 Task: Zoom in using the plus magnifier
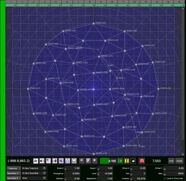[82, 161]
